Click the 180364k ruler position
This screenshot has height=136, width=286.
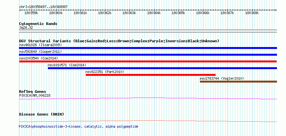pos(154,13)
